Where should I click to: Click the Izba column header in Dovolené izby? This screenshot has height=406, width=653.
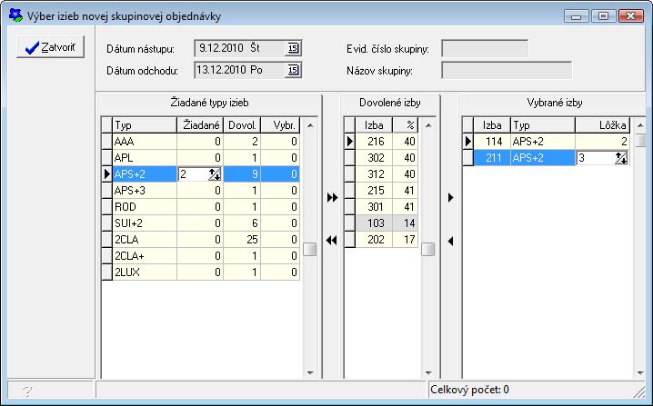(x=374, y=124)
